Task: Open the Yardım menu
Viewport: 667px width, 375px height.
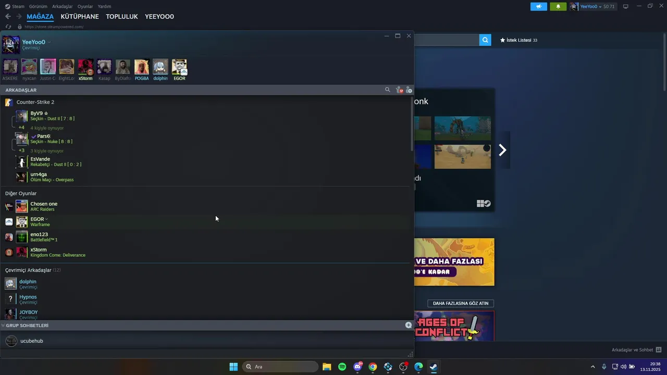Action: click(104, 6)
